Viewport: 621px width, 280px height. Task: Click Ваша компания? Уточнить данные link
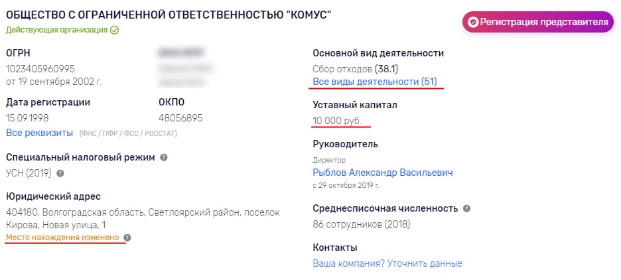[x=387, y=263]
